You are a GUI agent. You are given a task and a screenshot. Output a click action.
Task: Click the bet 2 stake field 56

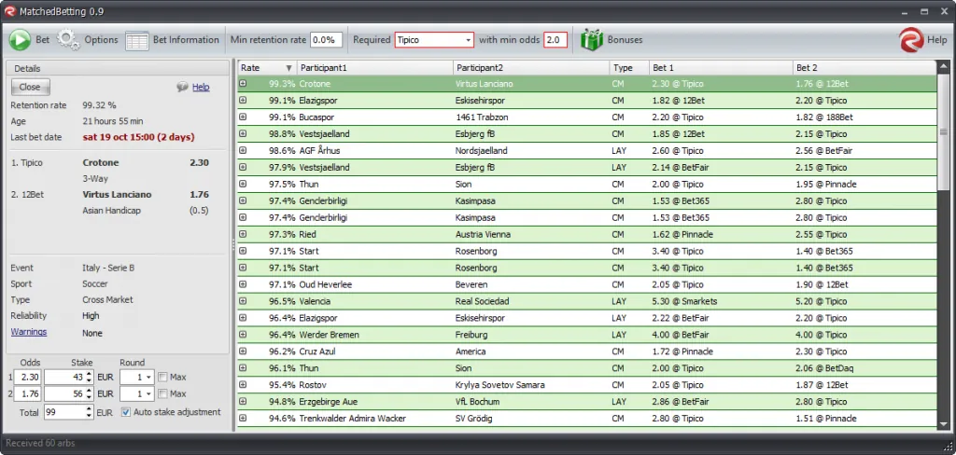click(68, 393)
